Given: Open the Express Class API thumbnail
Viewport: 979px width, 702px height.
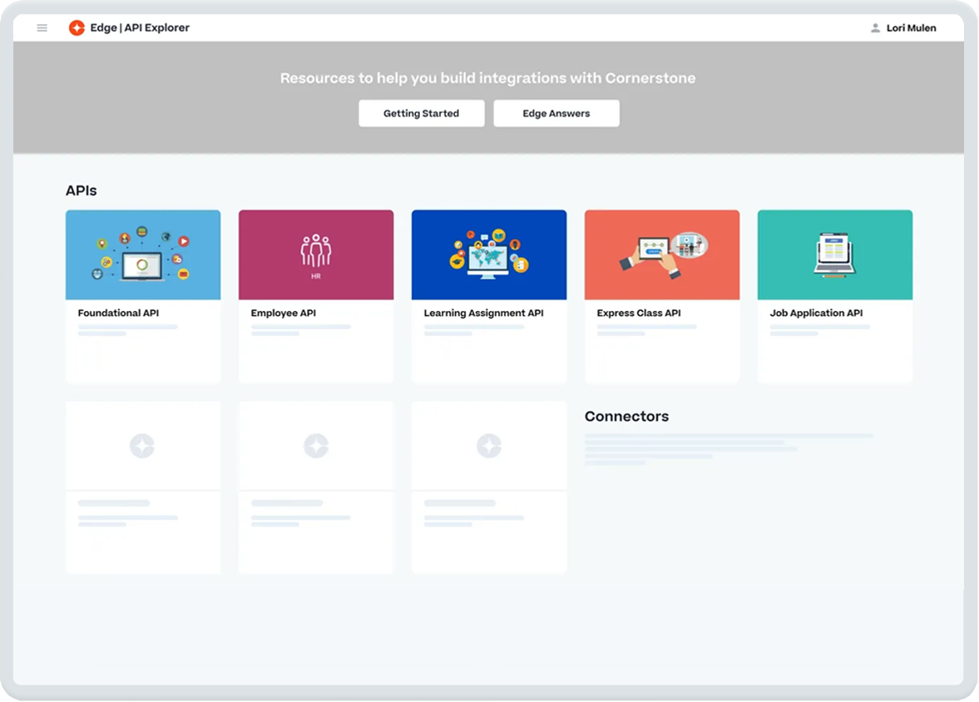Looking at the screenshot, I should (662, 255).
